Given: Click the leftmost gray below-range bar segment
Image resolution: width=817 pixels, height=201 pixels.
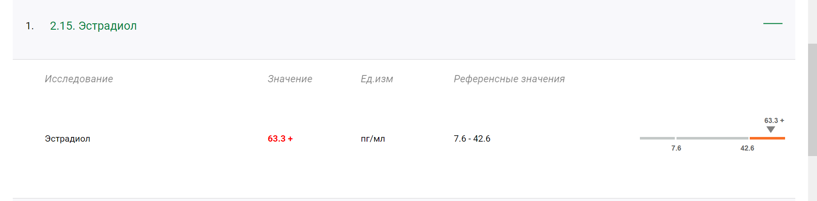Looking at the screenshot, I should 657,138.
